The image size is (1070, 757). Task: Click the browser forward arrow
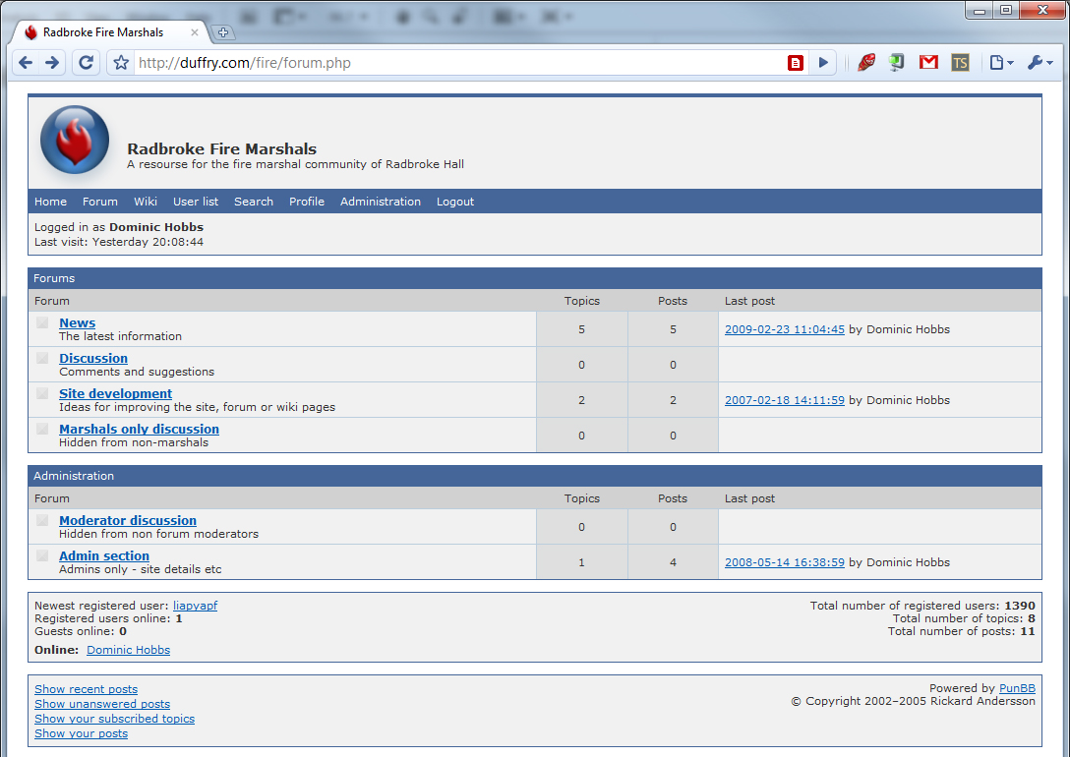53,63
